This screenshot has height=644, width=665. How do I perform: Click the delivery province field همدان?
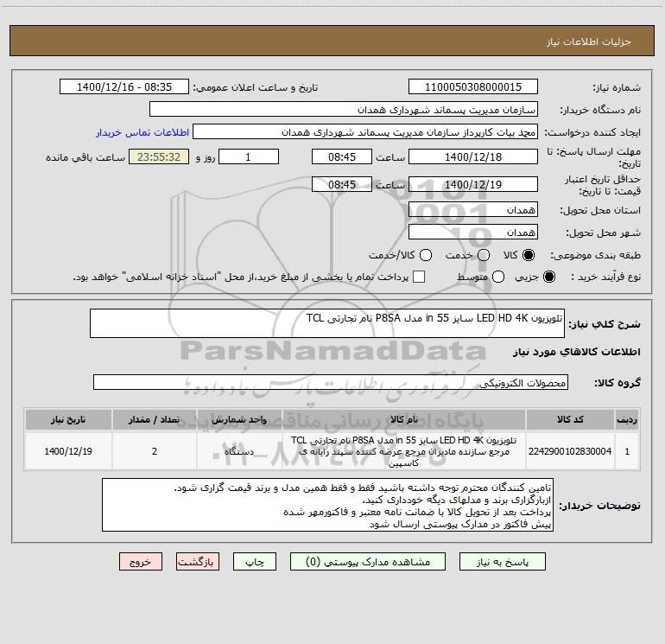[x=473, y=210]
